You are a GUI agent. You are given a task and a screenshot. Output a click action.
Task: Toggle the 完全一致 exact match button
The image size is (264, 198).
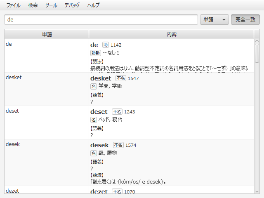245,20
